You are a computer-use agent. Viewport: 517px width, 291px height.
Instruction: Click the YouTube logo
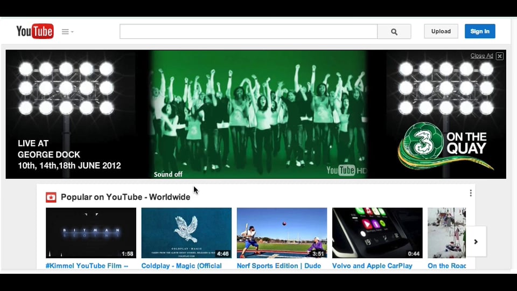click(35, 31)
